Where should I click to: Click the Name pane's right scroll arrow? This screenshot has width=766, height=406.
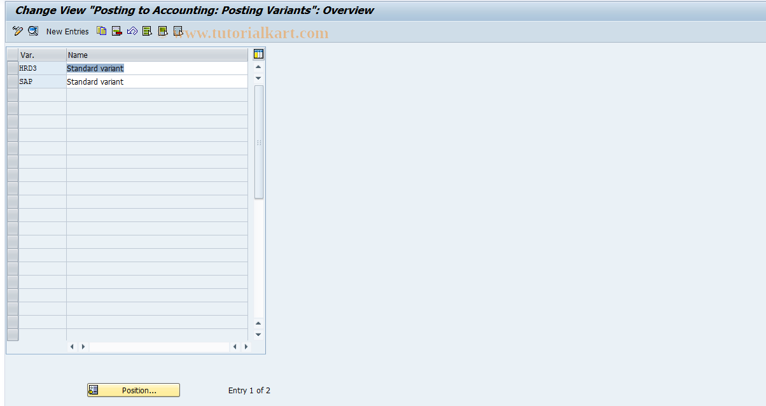click(x=246, y=347)
